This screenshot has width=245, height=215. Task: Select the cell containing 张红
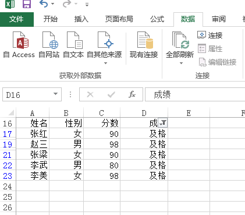(33, 133)
